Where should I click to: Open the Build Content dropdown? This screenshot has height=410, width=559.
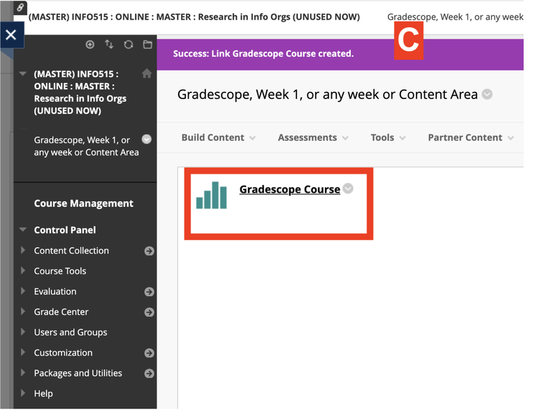(x=218, y=138)
